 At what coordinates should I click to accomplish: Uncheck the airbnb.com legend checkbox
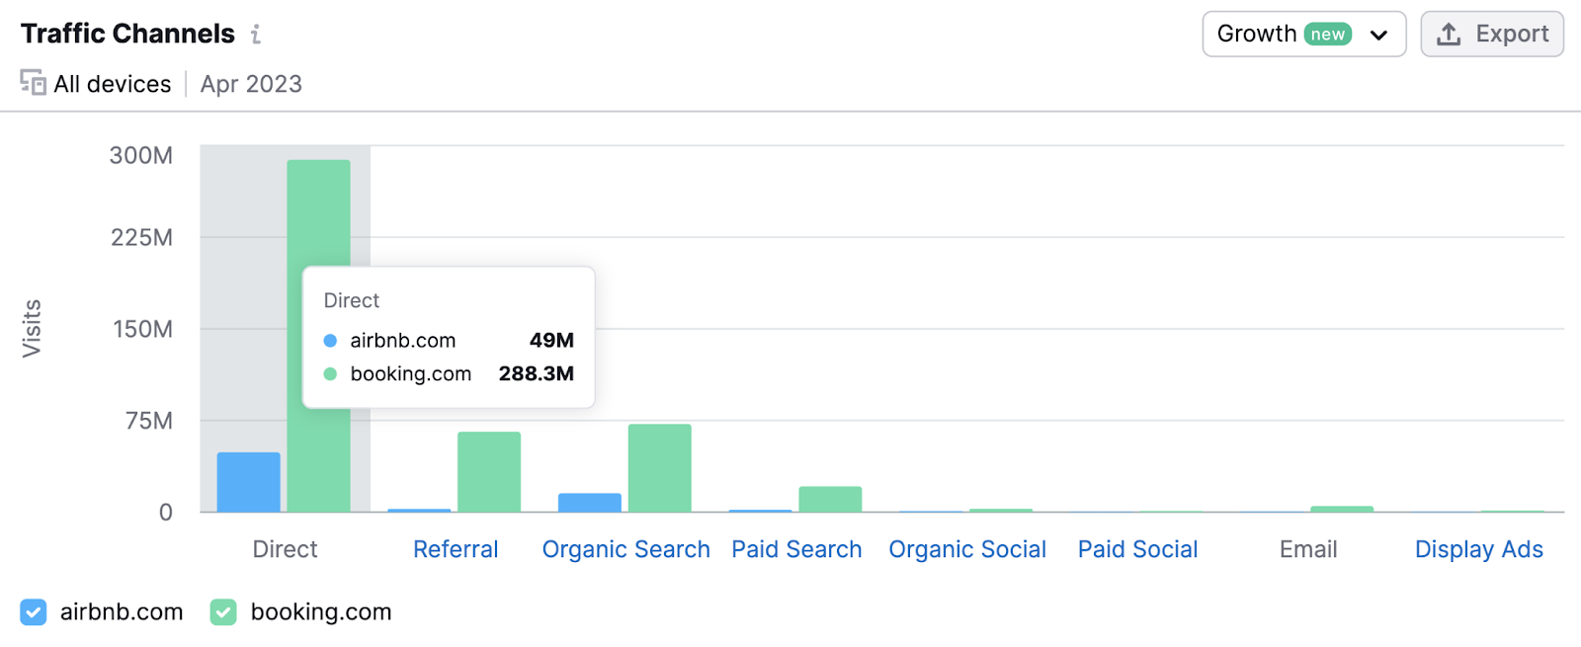pyautogui.click(x=33, y=612)
